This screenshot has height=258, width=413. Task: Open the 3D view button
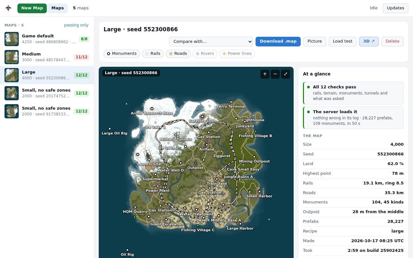pyautogui.click(x=369, y=42)
